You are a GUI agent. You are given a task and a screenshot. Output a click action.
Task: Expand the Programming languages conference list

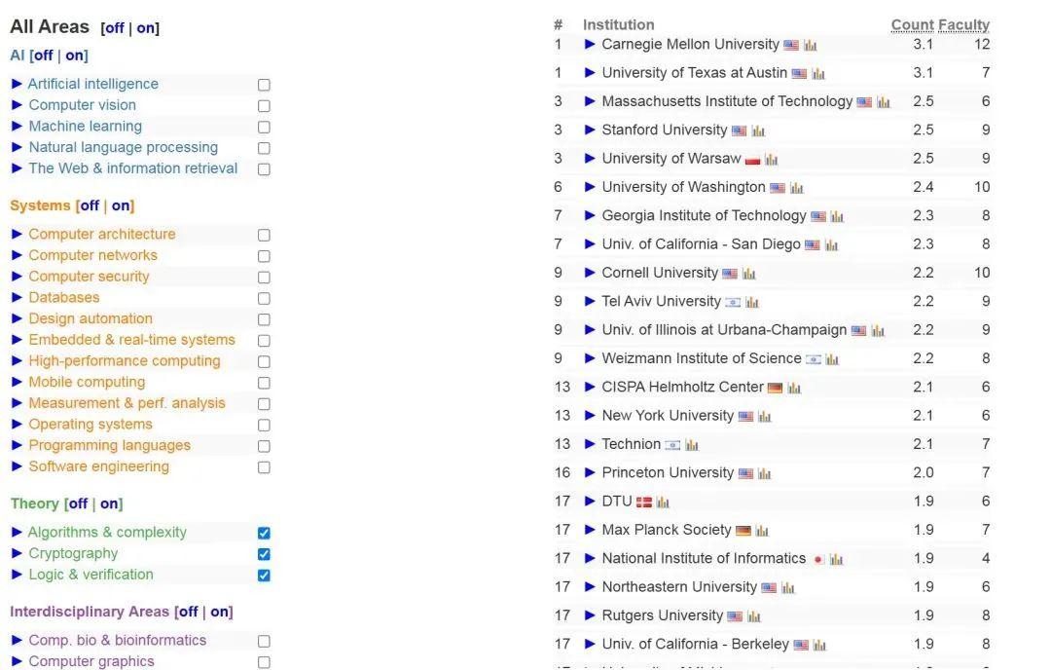pos(17,445)
